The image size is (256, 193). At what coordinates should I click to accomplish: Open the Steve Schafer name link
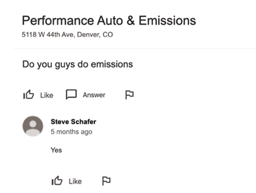(x=73, y=122)
